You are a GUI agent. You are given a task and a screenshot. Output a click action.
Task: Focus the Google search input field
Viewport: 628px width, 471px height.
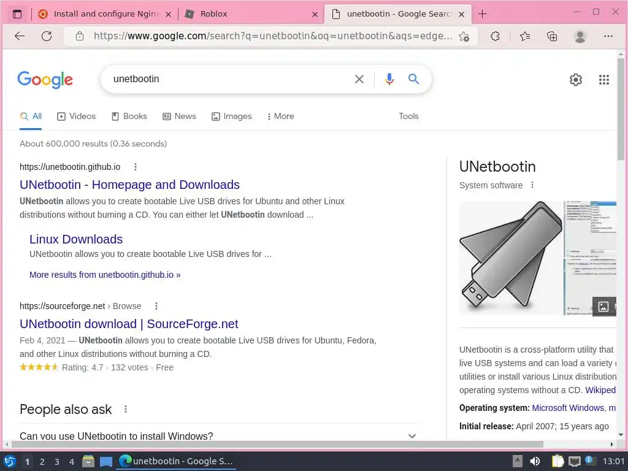click(231, 79)
